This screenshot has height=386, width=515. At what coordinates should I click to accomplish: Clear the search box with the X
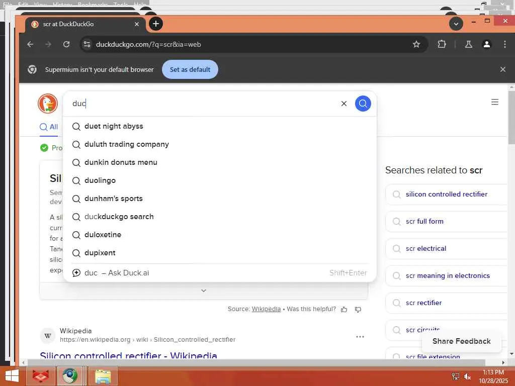tap(344, 104)
